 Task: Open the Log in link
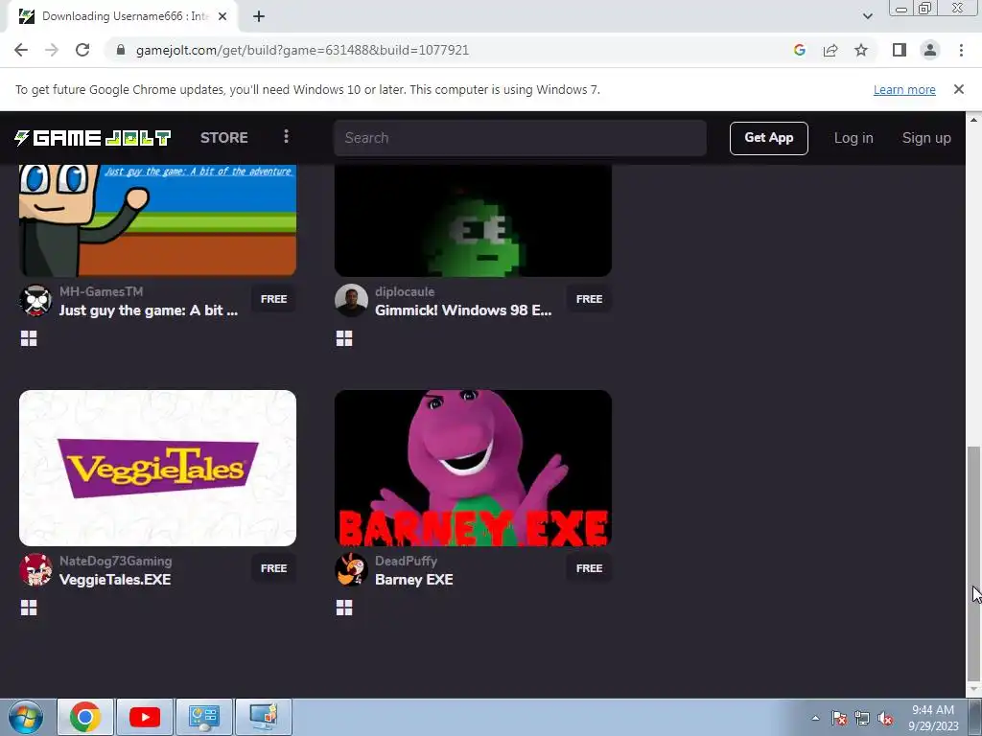click(853, 138)
